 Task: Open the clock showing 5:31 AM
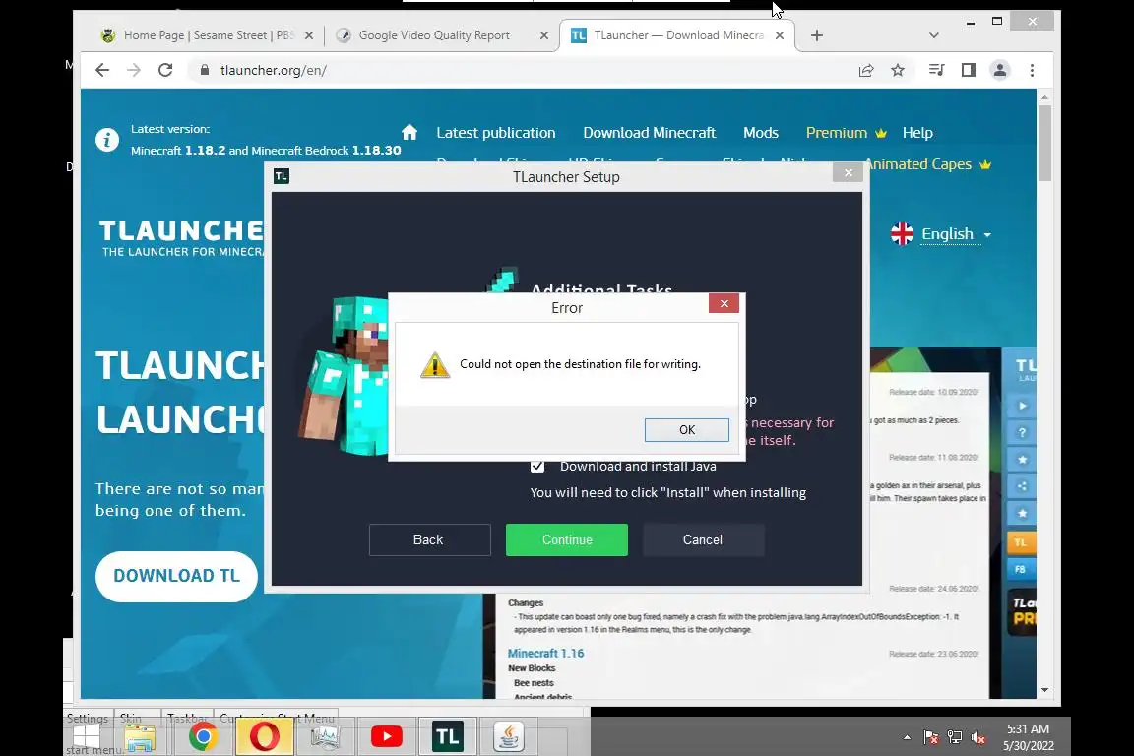pyautogui.click(x=1028, y=737)
